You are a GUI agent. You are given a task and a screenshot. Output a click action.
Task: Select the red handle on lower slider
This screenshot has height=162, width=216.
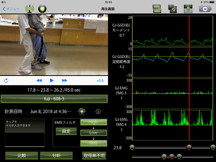[x=171, y=157]
